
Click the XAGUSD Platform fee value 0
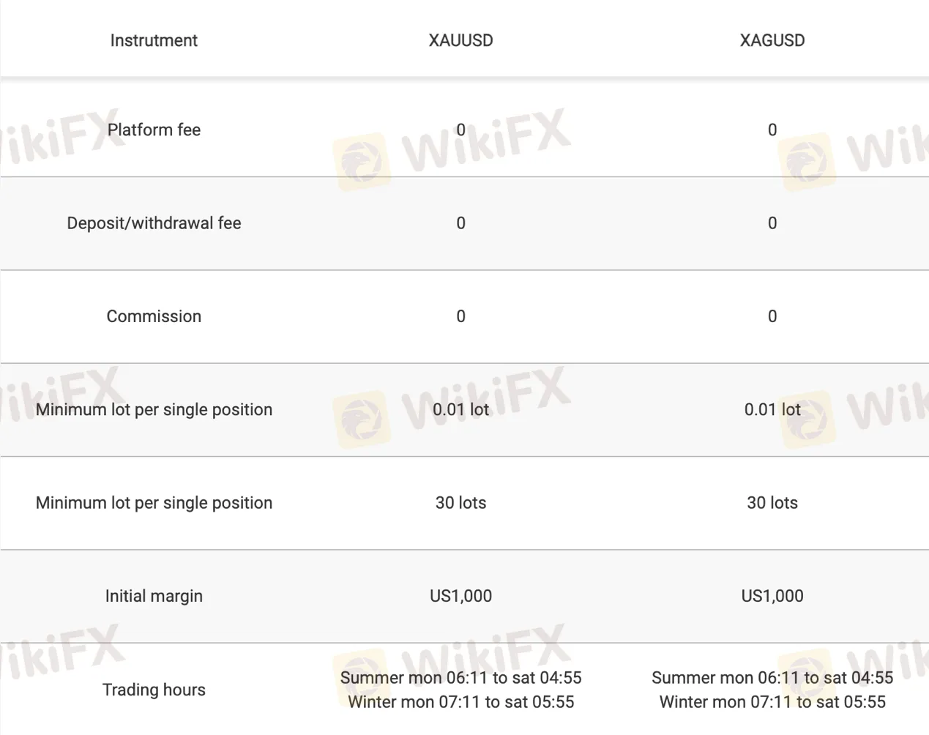[772, 130]
